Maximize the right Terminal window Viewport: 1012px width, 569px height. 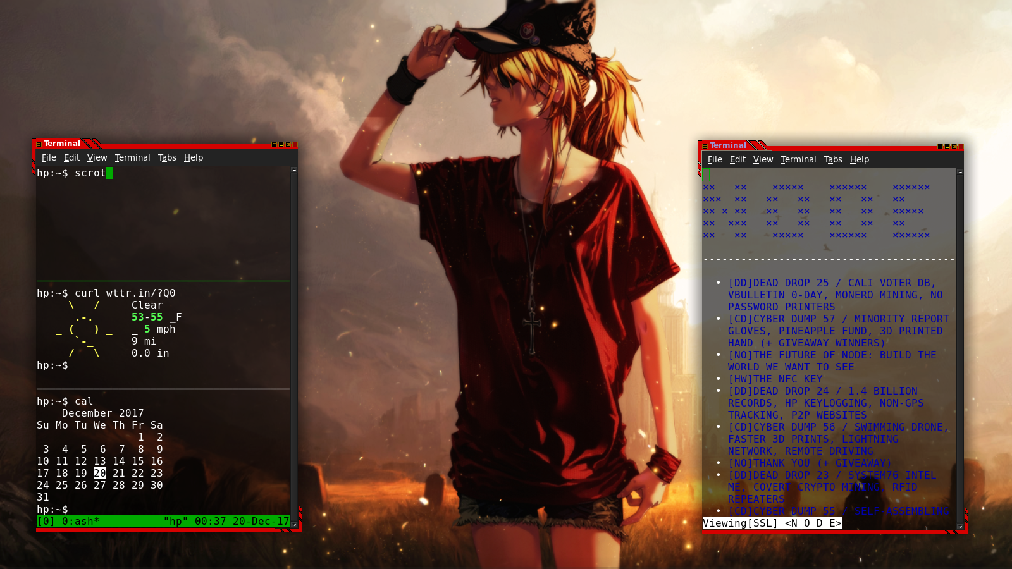[x=954, y=147]
